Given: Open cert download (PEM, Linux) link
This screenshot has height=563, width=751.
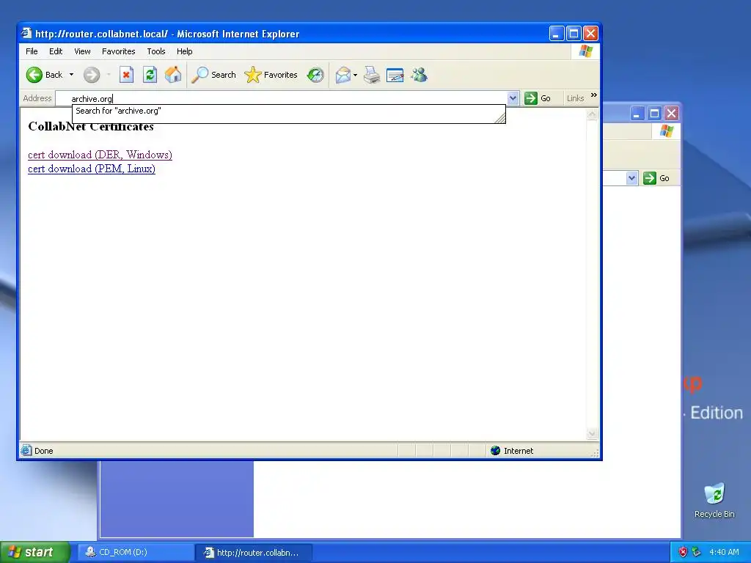Looking at the screenshot, I should tap(92, 169).
